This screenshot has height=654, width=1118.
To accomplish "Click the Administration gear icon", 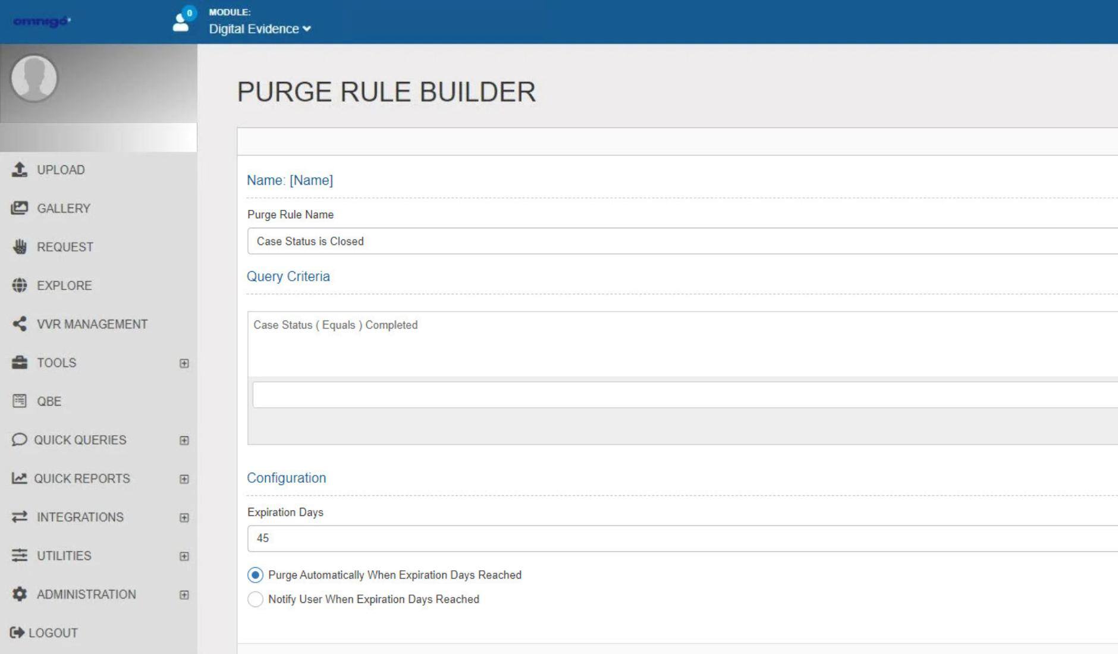I will (x=20, y=595).
